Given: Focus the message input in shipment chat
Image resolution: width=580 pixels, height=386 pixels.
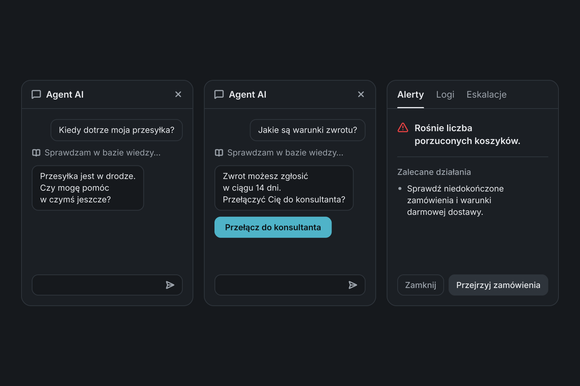Looking at the screenshot, I should pos(107,285).
